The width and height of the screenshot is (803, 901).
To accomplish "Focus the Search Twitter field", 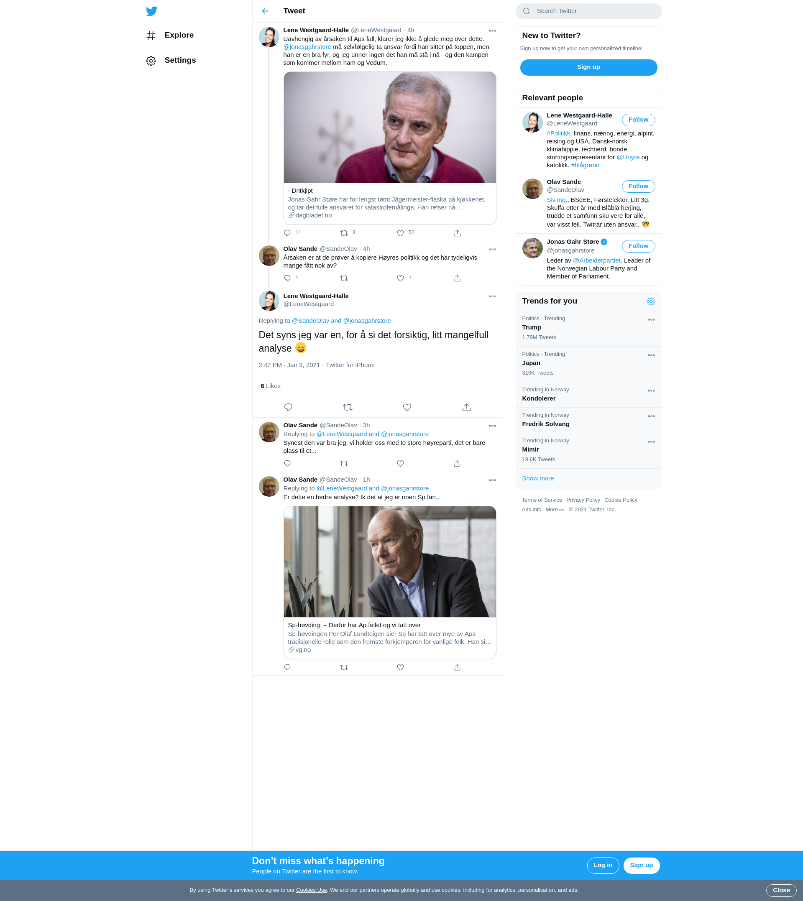I will point(588,11).
